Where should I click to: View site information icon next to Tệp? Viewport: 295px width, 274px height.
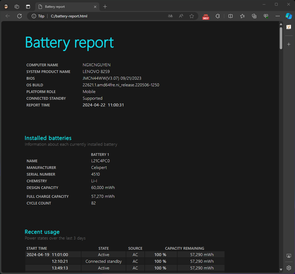tap(34, 16)
